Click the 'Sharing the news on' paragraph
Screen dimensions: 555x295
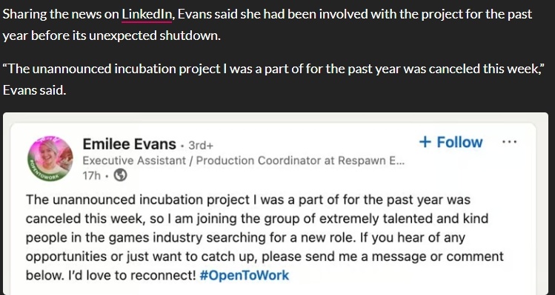click(267, 25)
